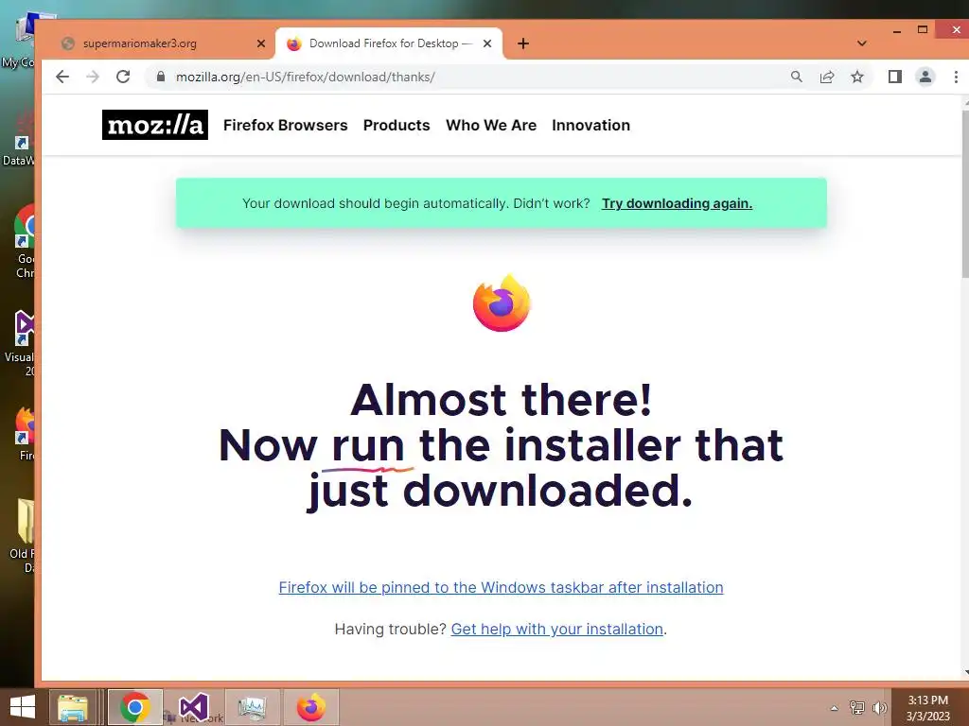Viewport: 969px width, 726px height.
Task: Show hidden system tray icons
Action: pyautogui.click(x=835, y=708)
